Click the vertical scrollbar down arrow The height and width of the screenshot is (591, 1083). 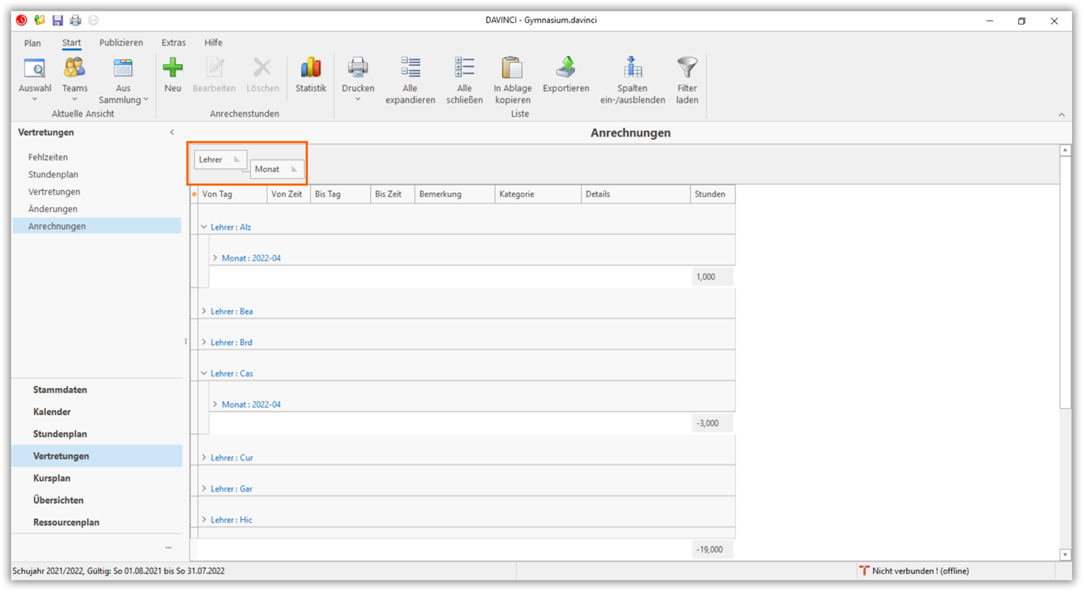tap(1065, 555)
